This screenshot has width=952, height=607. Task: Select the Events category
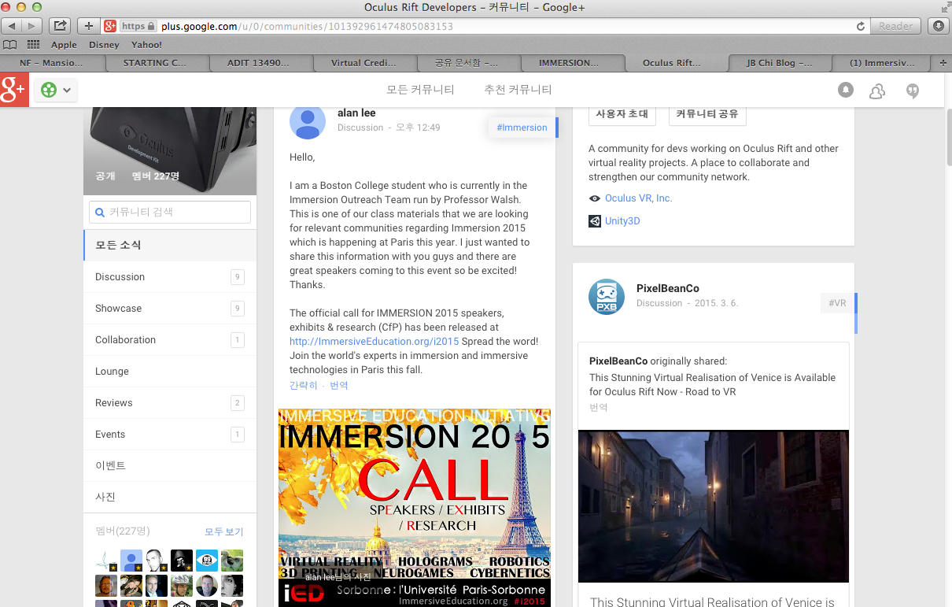[170, 434]
